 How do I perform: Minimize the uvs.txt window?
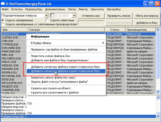coord(146,4)
